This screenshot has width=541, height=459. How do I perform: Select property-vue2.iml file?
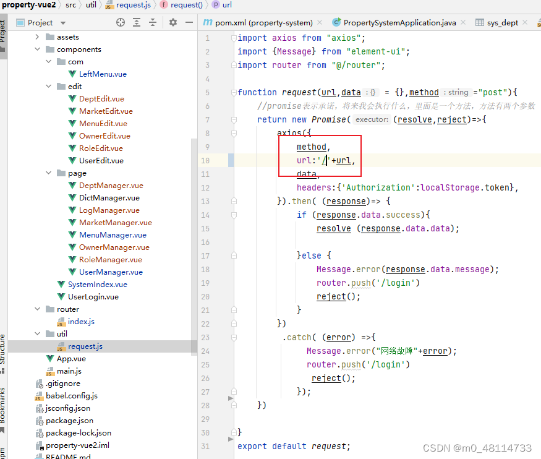click(x=77, y=445)
